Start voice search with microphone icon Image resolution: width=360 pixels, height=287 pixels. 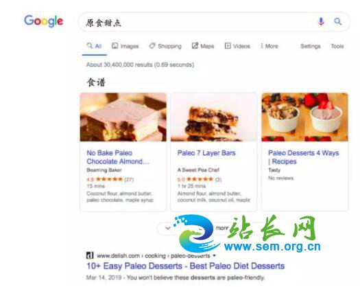pyautogui.click(x=321, y=21)
